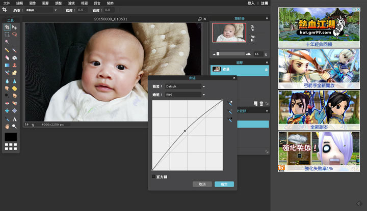Open the 約束 constraint dropdown
367x211 pixels.
click(x=41, y=10)
